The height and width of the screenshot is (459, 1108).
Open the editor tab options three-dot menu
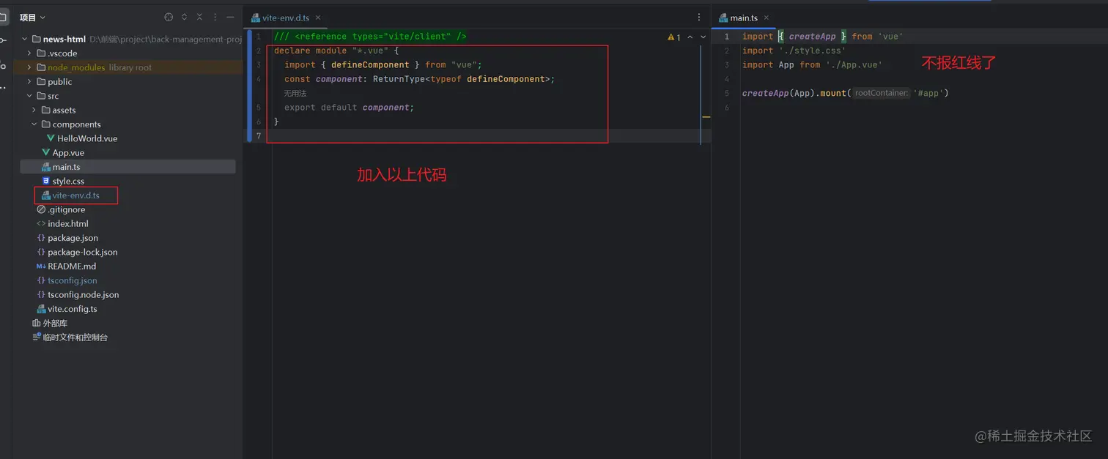[x=699, y=17]
